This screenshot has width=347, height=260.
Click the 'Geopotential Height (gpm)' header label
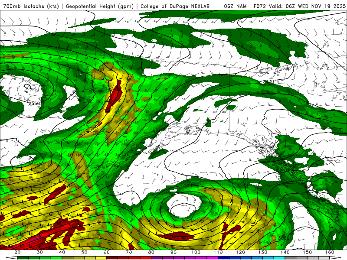(x=100, y=6)
